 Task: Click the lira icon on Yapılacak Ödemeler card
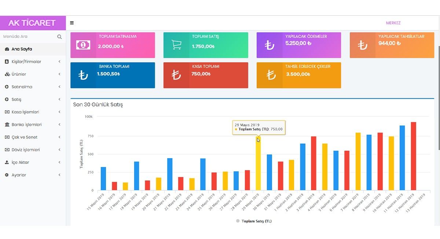coord(269,45)
